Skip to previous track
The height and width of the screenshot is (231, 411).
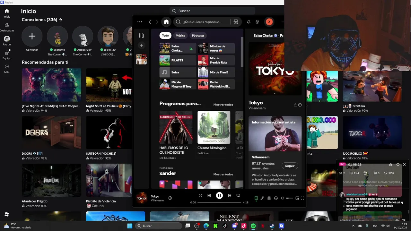pos(209,195)
